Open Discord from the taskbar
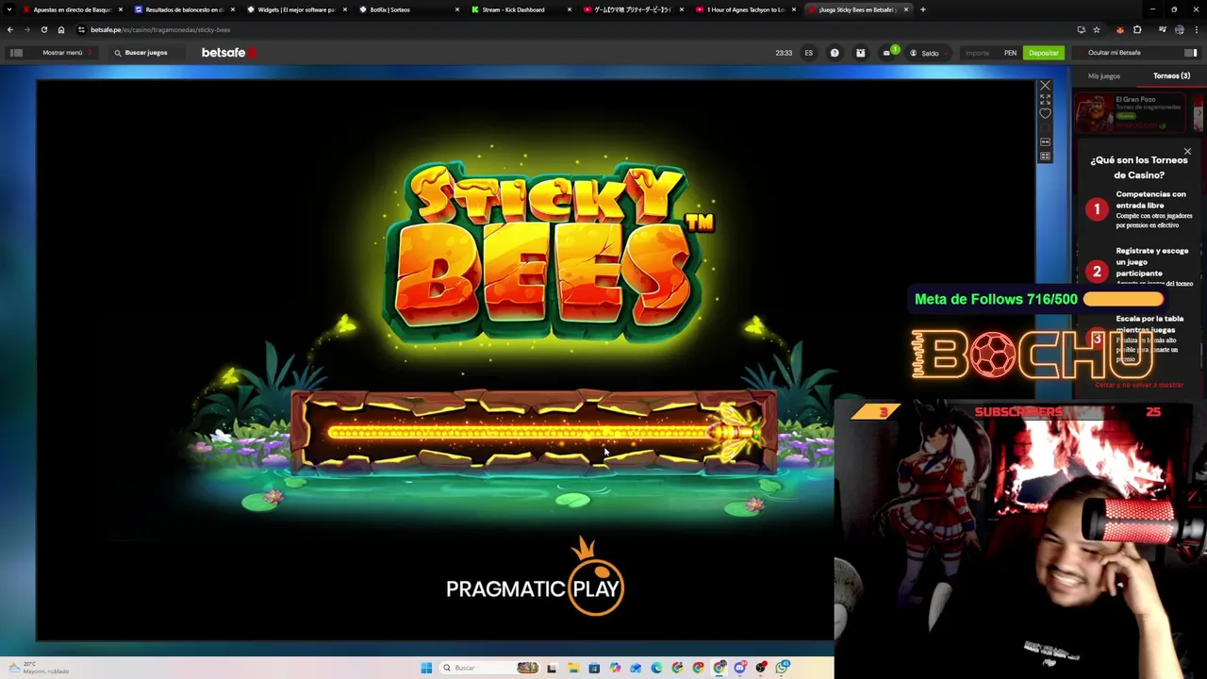1207x679 pixels. pyautogui.click(x=740, y=668)
